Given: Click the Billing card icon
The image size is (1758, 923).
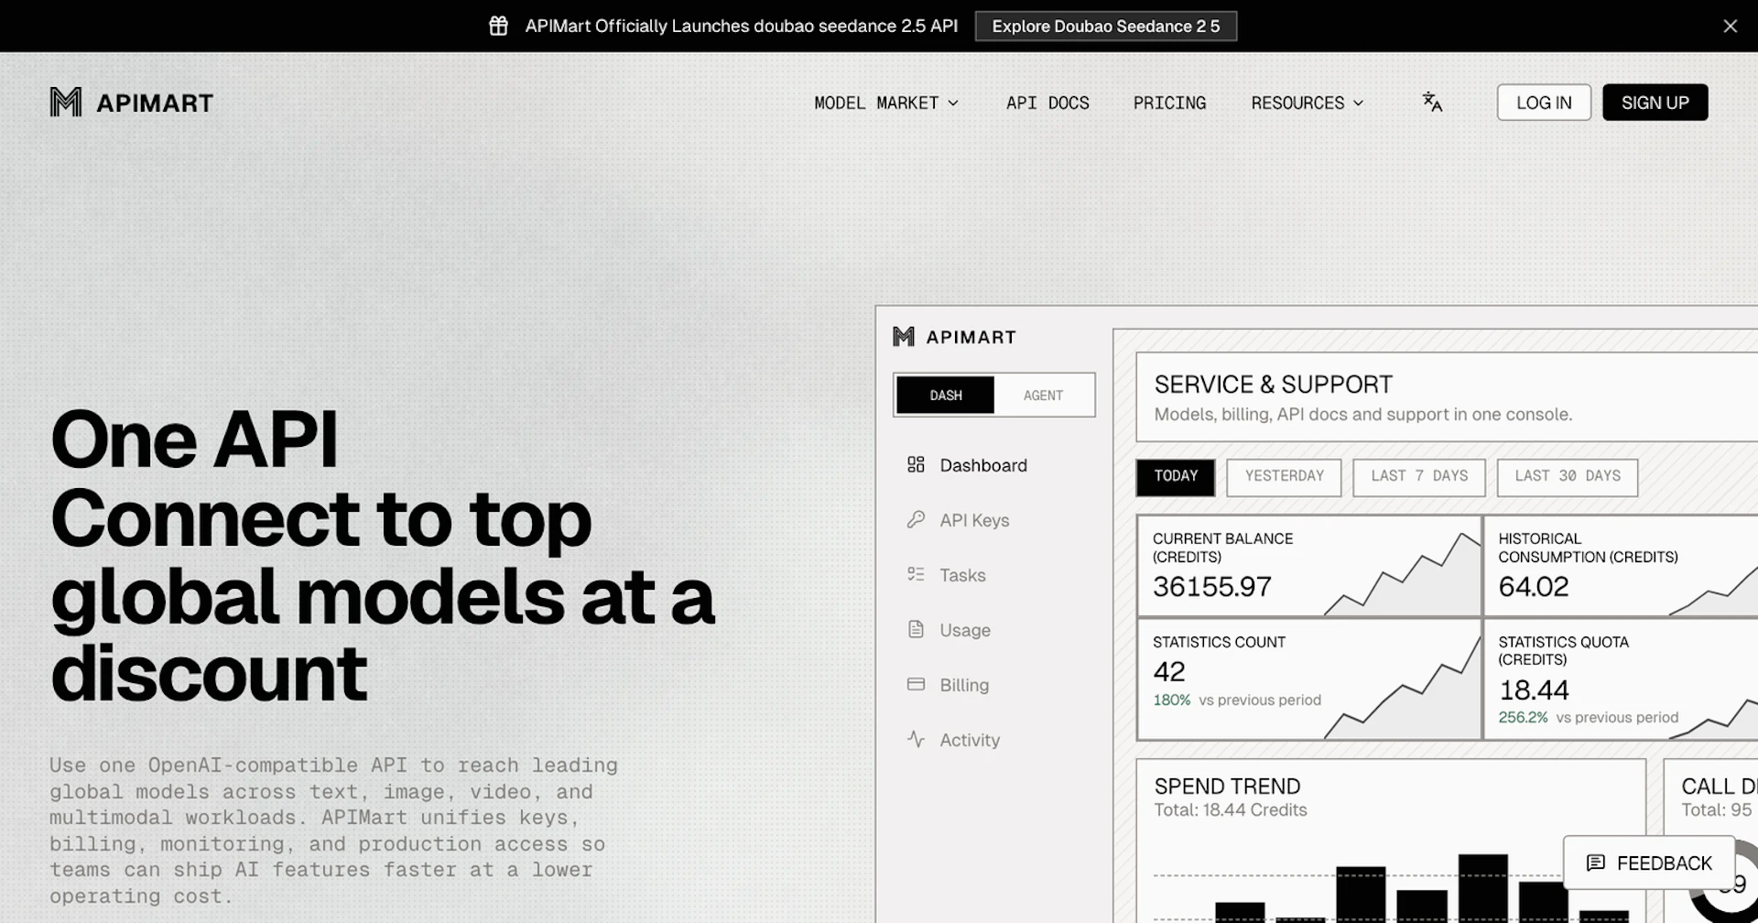Looking at the screenshot, I should click(916, 684).
